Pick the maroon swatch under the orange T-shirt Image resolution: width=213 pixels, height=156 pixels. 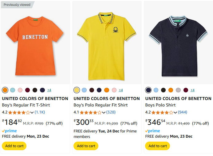click(x=27, y=90)
